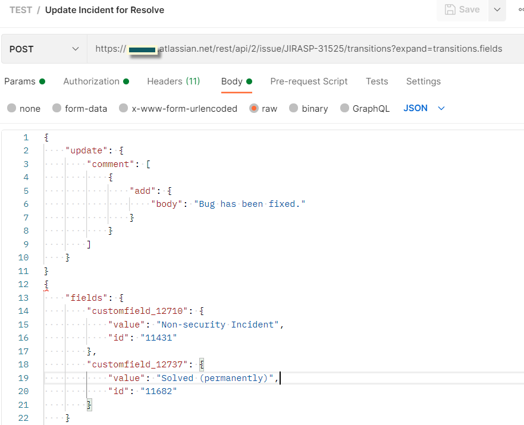Open the Tests tab
This screenshot has height=425, width=524.
pos(376,81)
